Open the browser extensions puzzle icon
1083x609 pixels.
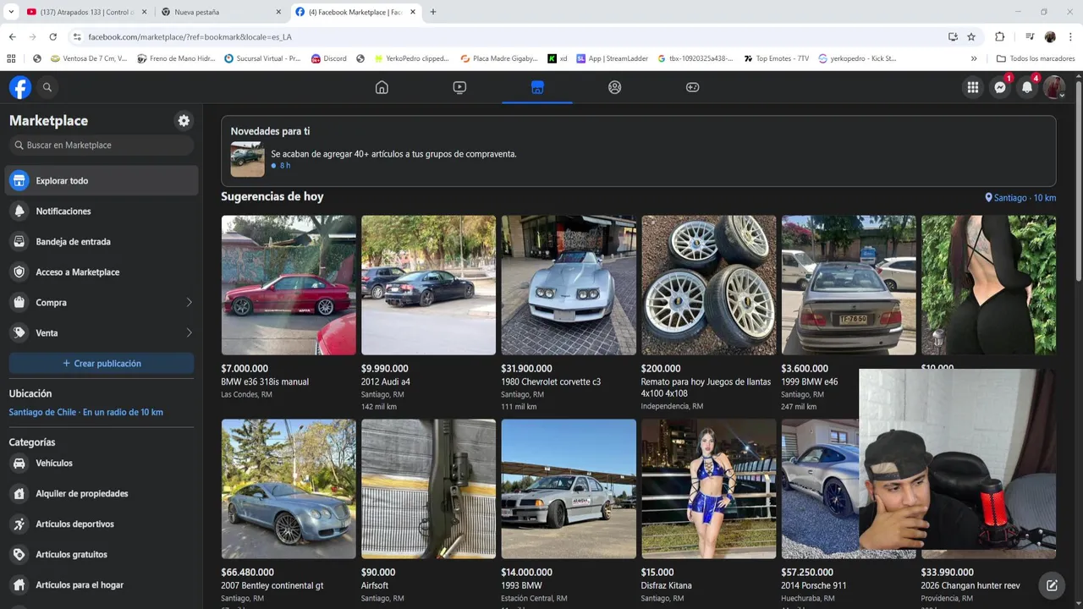tap(999, 37)
